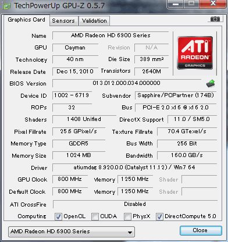Click the Shaders field 1408 Unified
228x242 pixels.
[84, 119]
